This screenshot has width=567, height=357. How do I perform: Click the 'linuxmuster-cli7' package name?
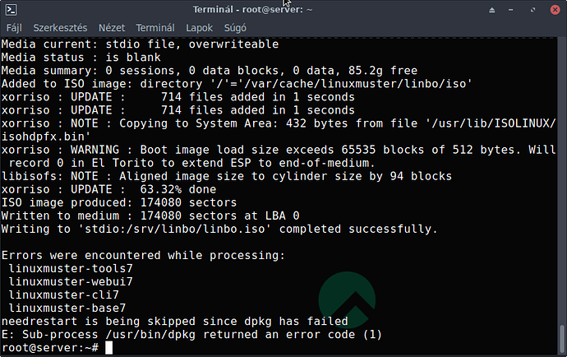[x=64, y=295]
